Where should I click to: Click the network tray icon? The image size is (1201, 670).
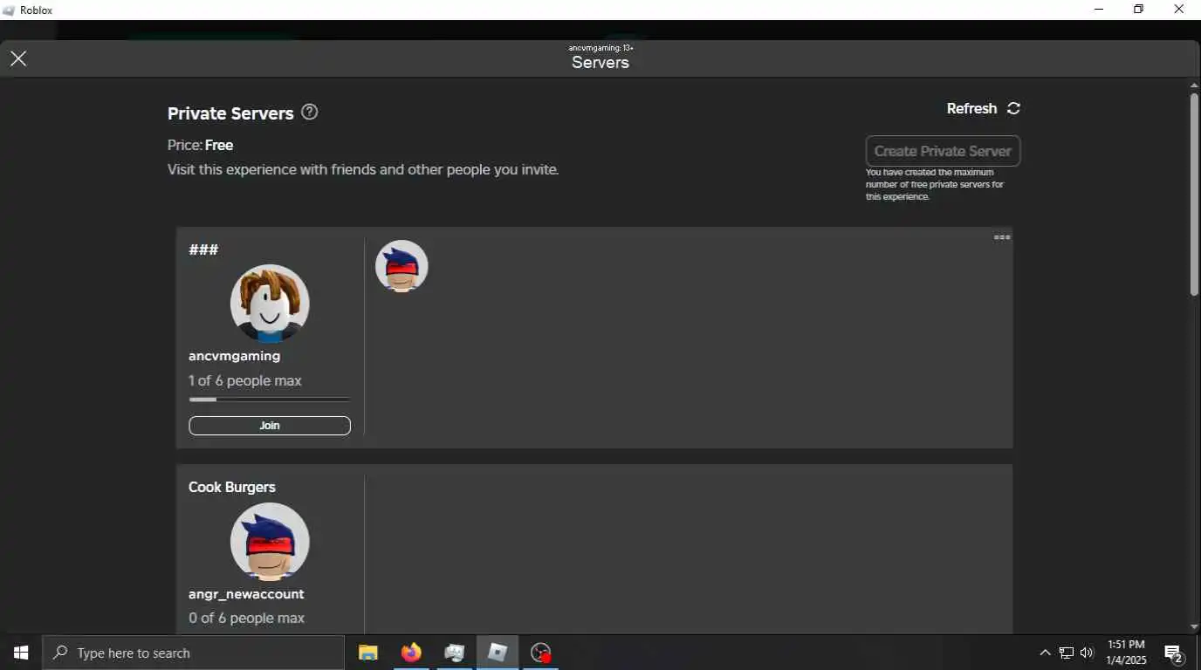click(x=1067, y=653)
